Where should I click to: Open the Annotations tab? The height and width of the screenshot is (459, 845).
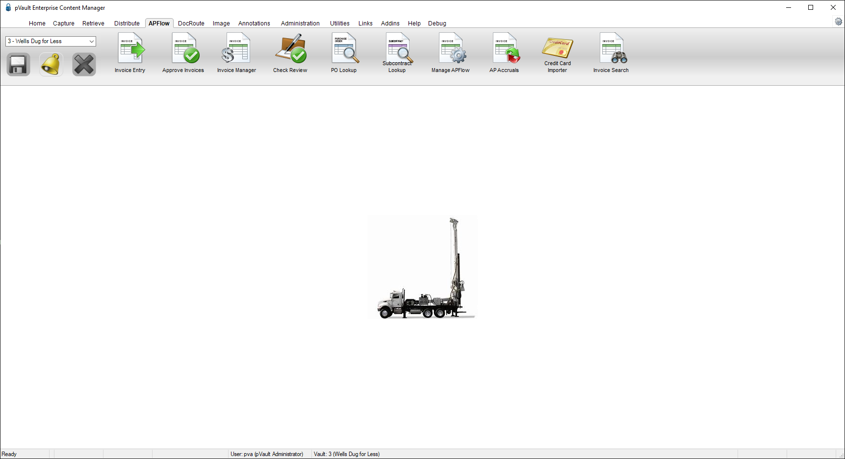click(254, 23)
